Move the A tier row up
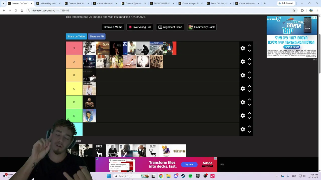 (x=249, y=59)
